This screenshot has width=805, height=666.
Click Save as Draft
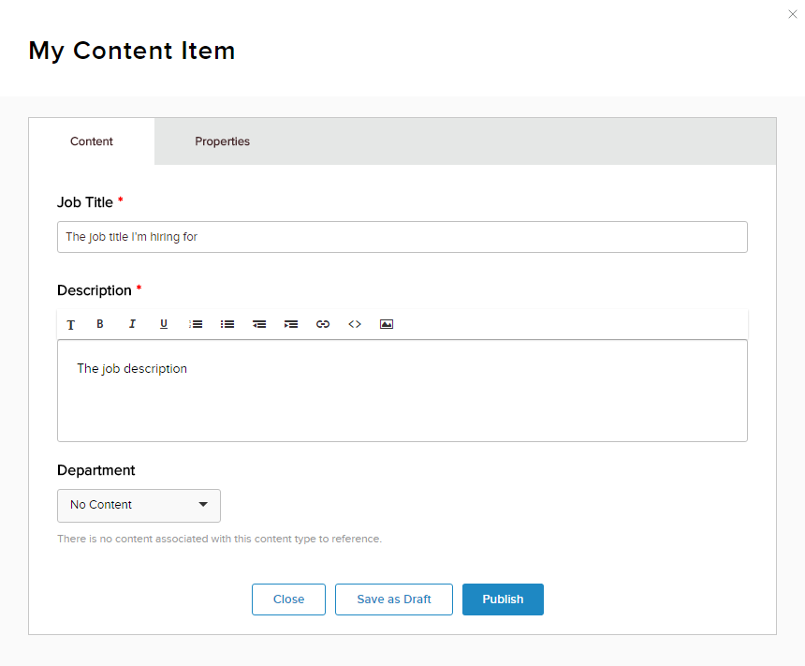click(394, 599)
